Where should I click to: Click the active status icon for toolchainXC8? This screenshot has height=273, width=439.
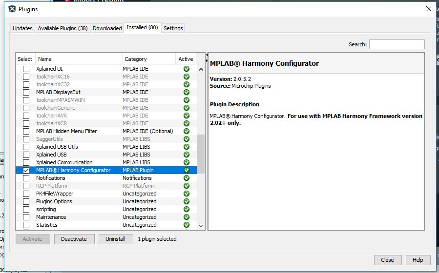[x=187, y=123]
